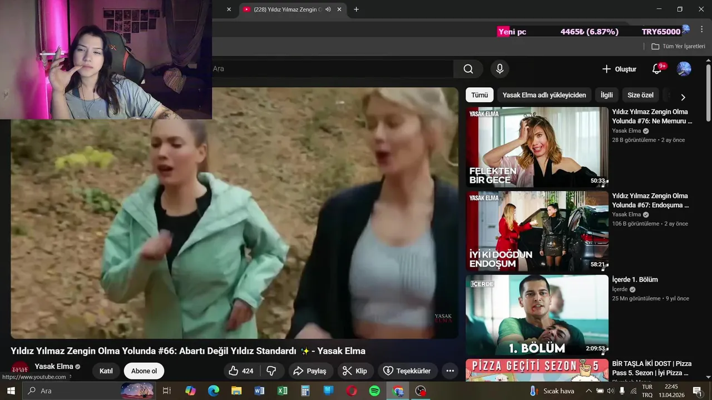Select the İlgili filter chip
712x400 pixels.
point(606,95)
